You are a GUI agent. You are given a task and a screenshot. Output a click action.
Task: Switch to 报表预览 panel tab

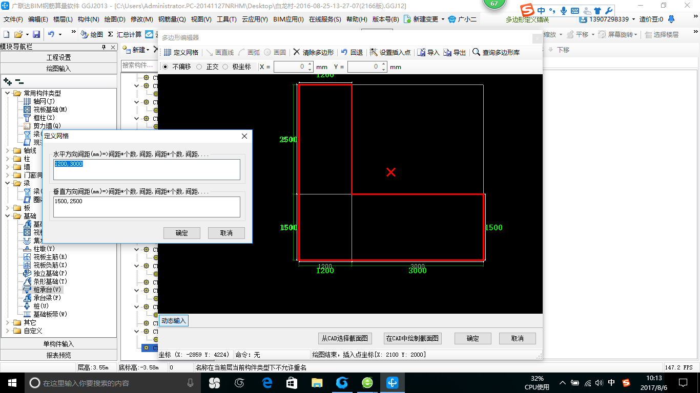pos(58,355)
